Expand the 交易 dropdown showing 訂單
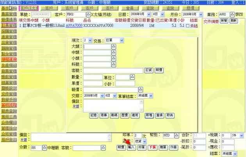 click(121, 40)
